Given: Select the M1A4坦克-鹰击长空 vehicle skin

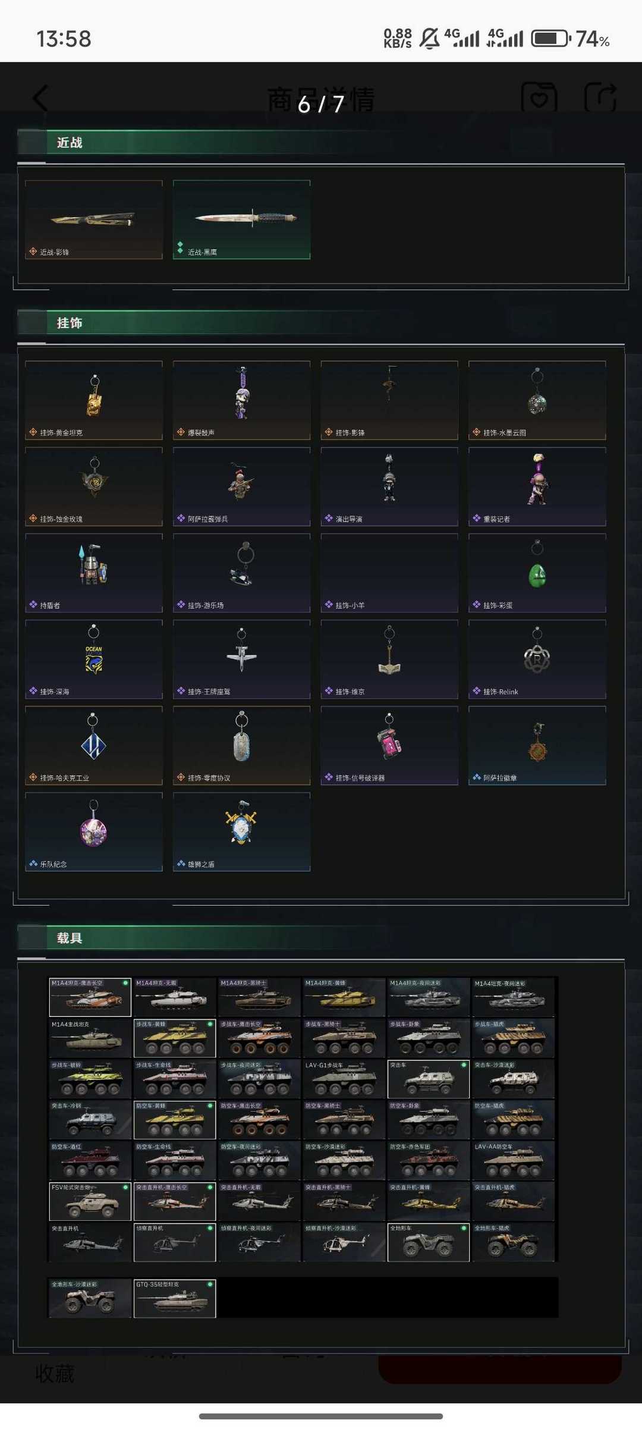Looking at the screenshot, I should (x=90, y=997).
